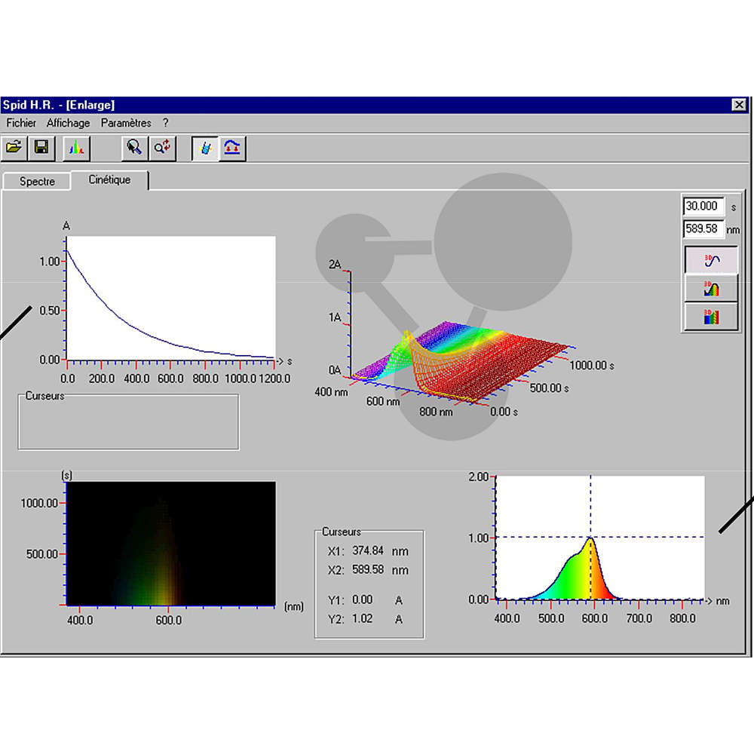Click the black time-wavelength intensity map
754x754 pixels.
click(170, 544)
